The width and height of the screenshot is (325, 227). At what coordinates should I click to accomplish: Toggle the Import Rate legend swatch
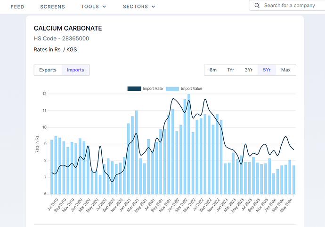tap(134, 88)
